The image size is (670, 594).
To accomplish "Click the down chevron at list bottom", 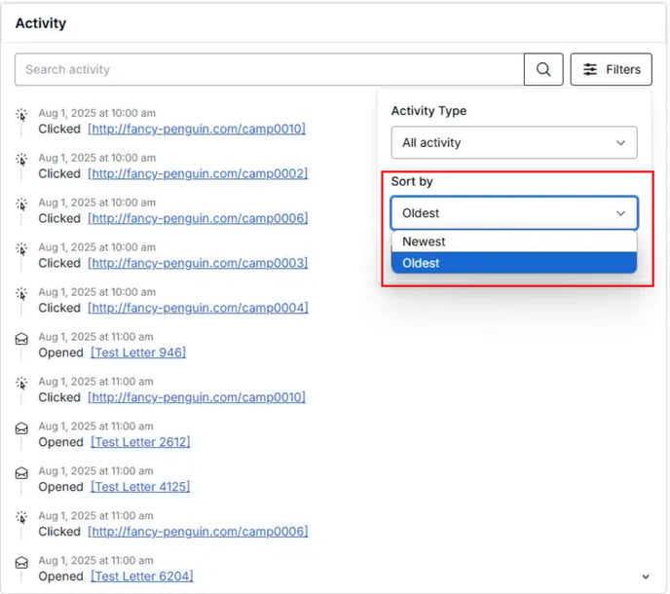I will pyautogui.click(x=645, y=577).
